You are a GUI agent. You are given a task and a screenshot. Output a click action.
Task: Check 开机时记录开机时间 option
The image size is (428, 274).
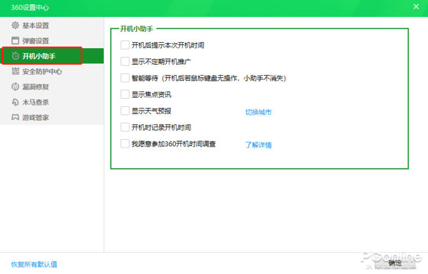pyautogui.click(x=125, y=127)
